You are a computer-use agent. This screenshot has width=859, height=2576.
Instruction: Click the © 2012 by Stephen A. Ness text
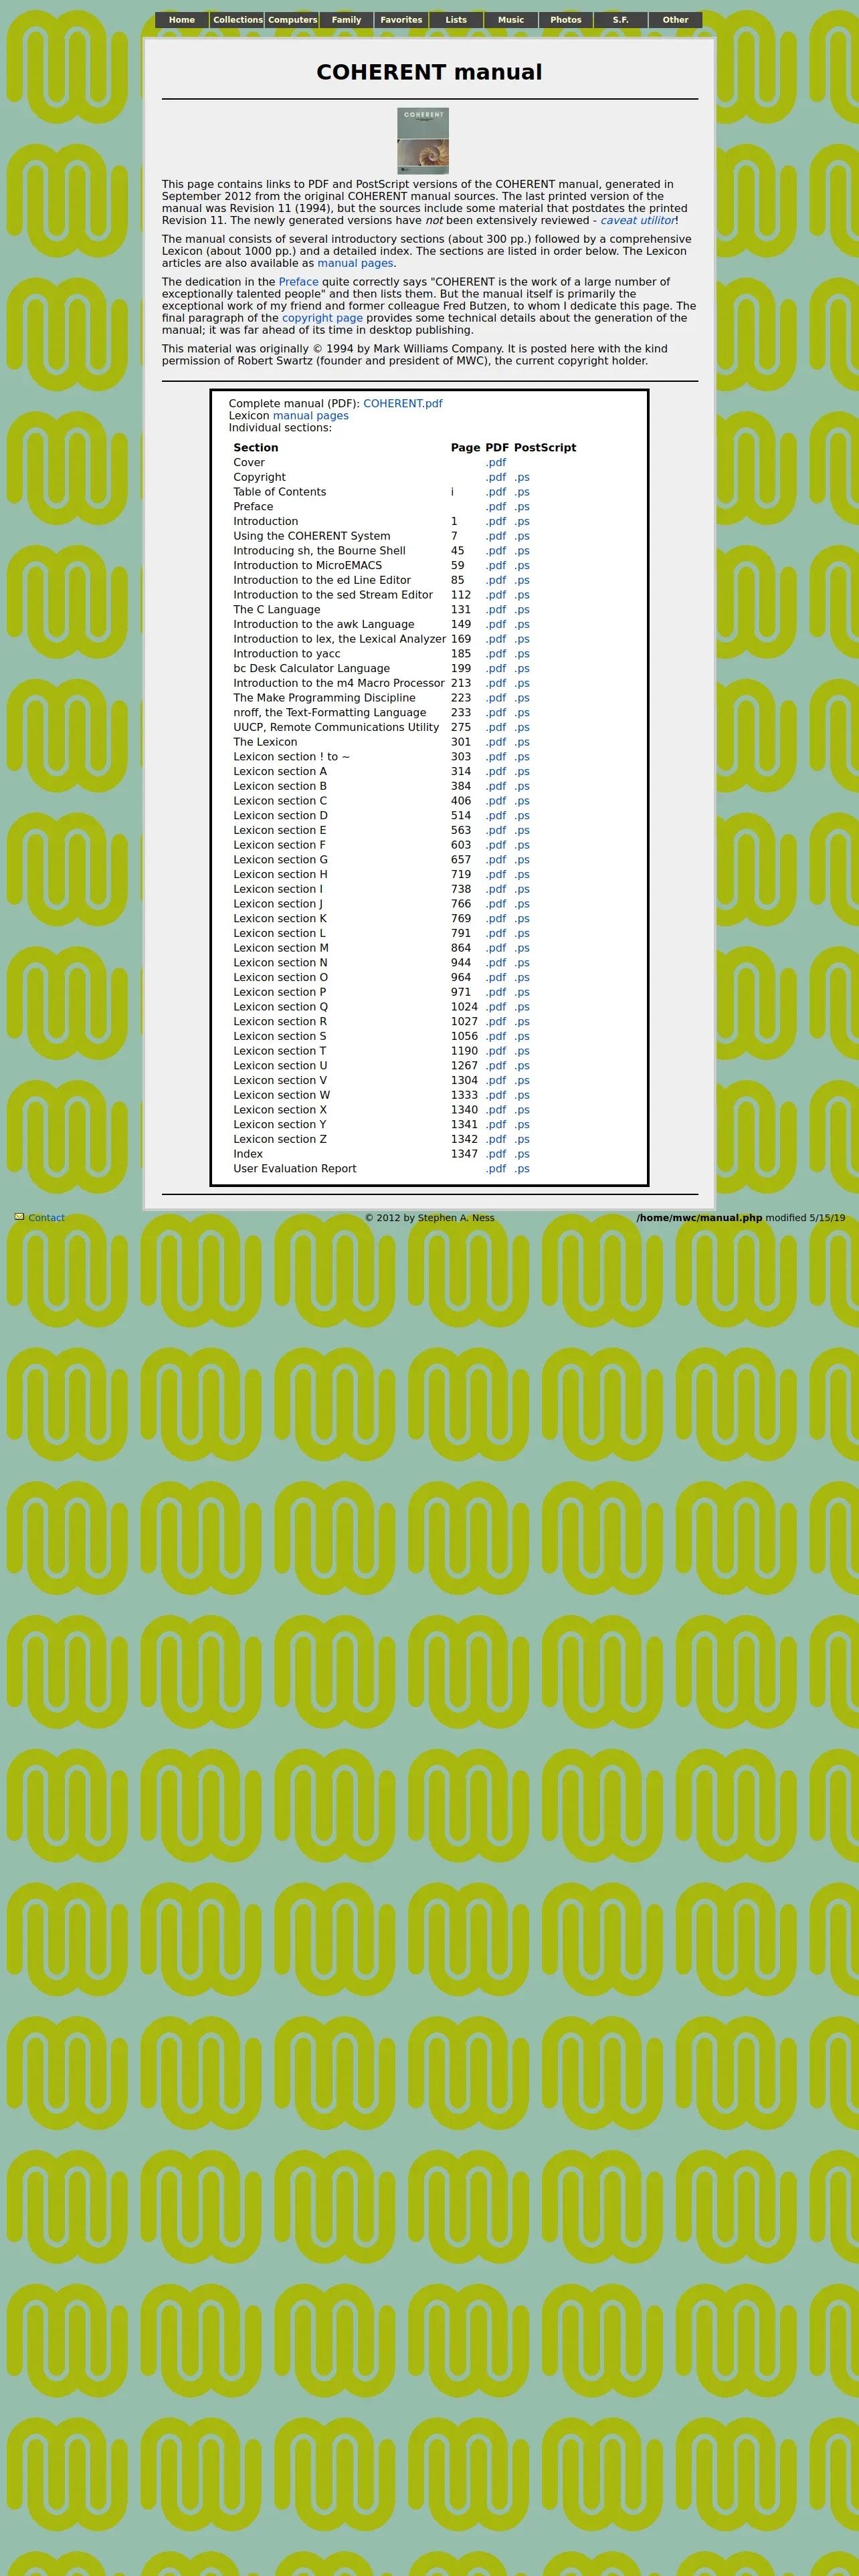pyautogui.click(x=429, y=1218)
